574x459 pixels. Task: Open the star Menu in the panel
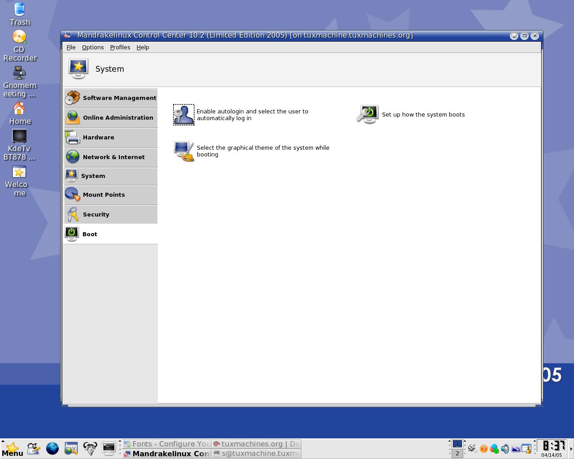tap(12, 449)
